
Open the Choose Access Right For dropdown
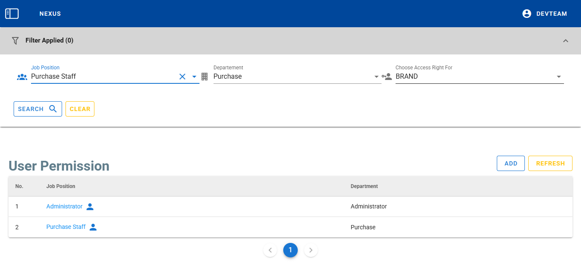pos(558,77)
